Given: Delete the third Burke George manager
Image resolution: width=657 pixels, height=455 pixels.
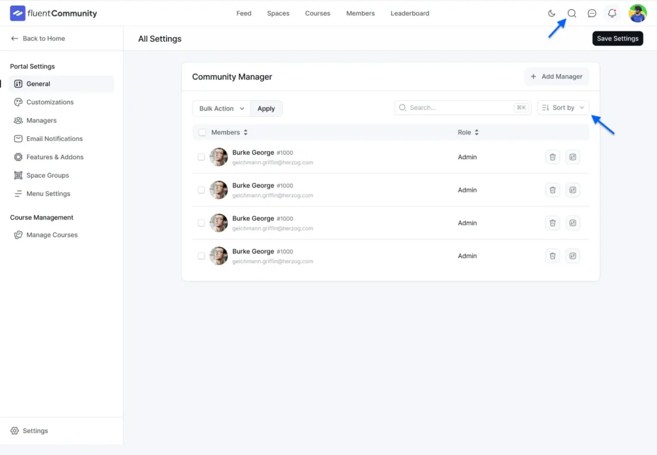Looking at the screenshot, I should (x=552, y=223).
